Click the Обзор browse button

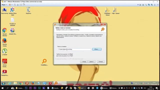click(97, 49)
